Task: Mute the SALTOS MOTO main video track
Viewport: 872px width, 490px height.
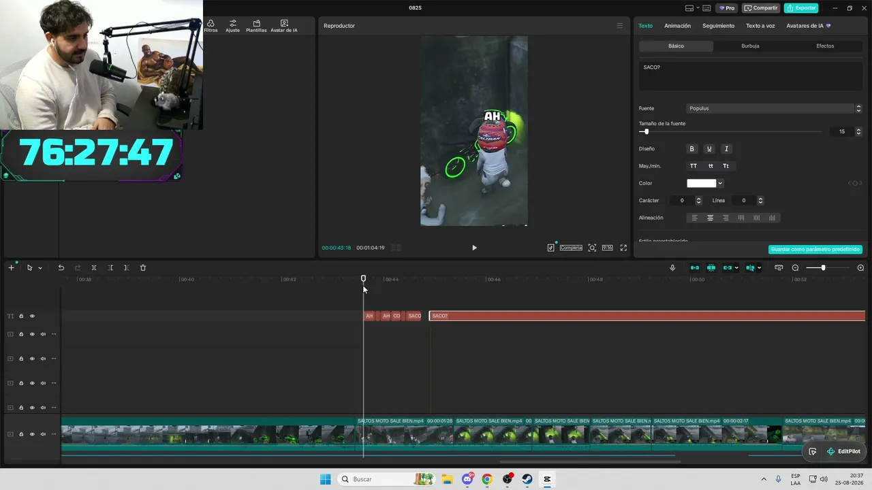Action: coord(43,434)
